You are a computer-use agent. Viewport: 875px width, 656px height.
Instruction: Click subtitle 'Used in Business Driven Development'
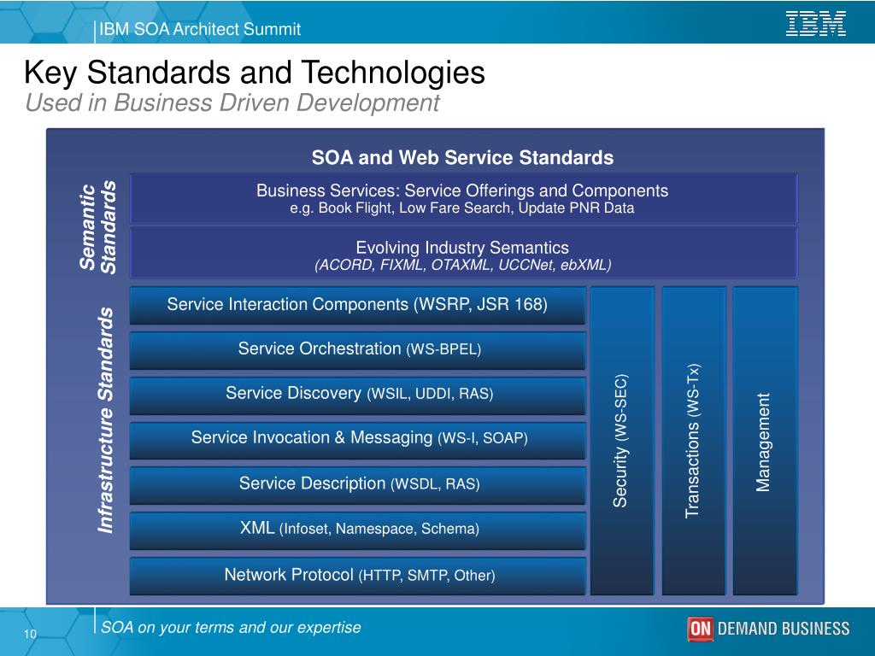pyautogui.click(x=232, y=102)
